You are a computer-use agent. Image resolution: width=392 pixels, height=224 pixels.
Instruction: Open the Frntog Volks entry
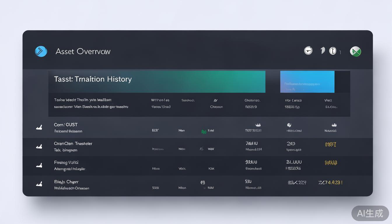tap(66, 162)
